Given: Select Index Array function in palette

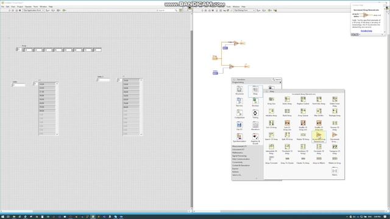Looking at the screenshot, I should click(x=287, y=100).
